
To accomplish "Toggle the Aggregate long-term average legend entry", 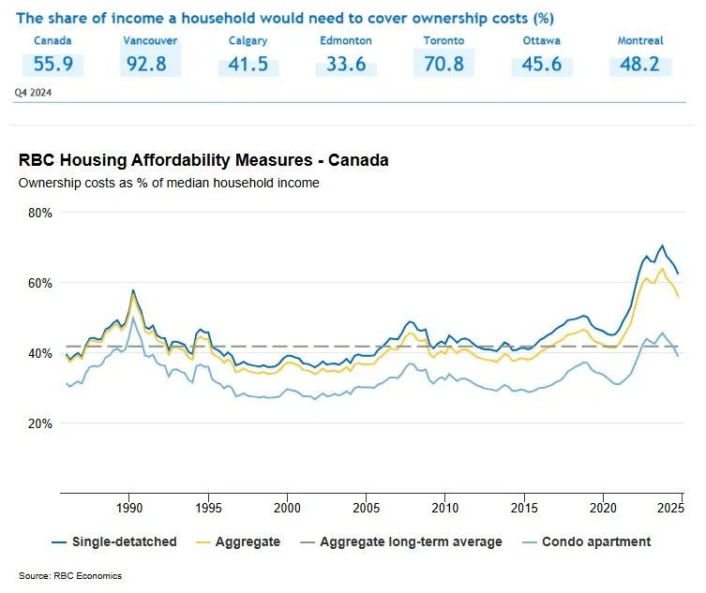I will click(411, 541).
